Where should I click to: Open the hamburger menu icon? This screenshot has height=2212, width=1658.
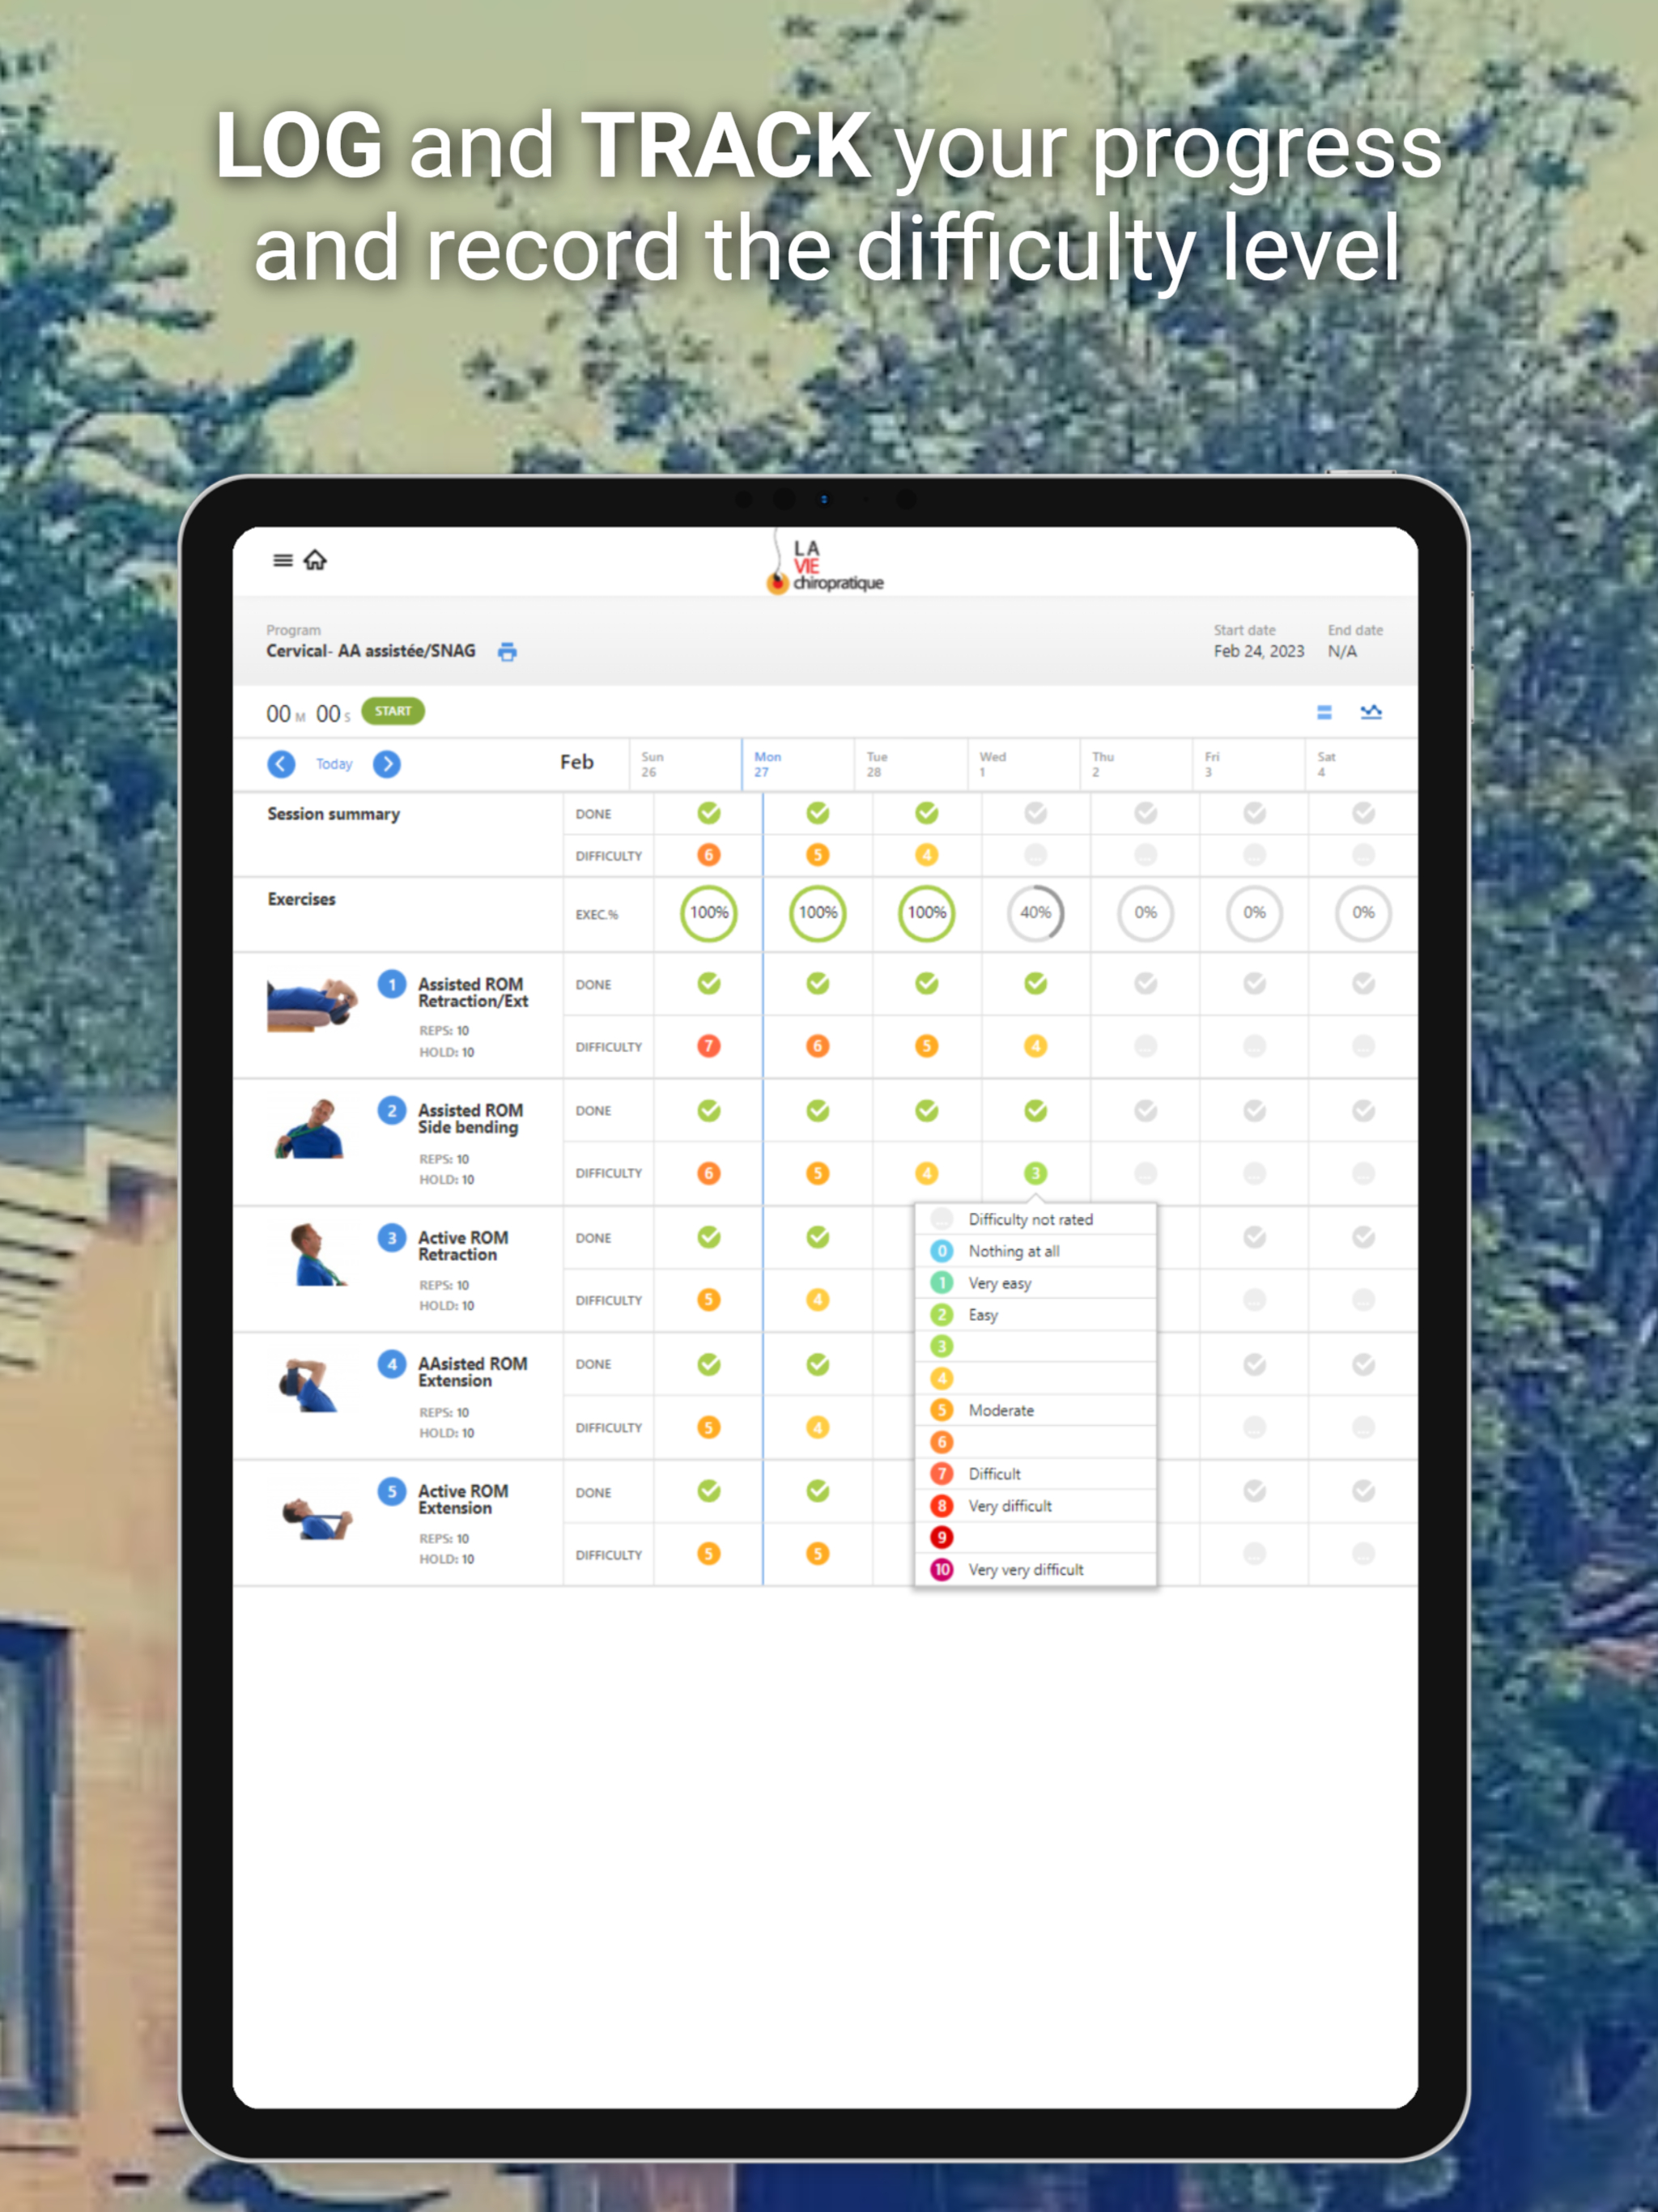point(283,560)
